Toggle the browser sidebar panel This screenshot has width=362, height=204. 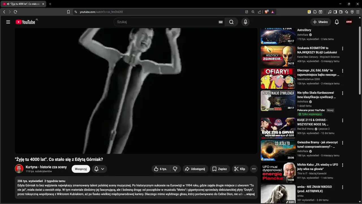(x=335, y=12)
